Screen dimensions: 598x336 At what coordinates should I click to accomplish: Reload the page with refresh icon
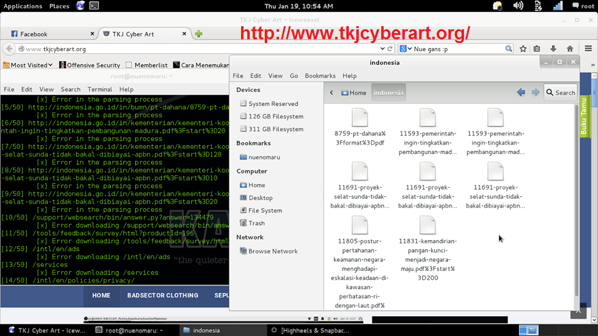coord(390,49)
